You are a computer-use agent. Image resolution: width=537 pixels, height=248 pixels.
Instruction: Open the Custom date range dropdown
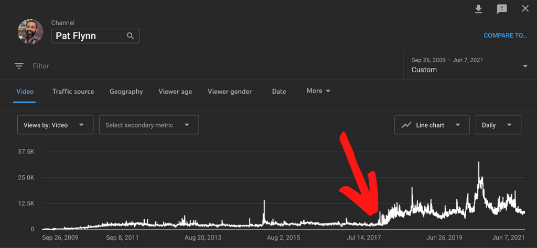pyautogui.click(x=470, y=65)
